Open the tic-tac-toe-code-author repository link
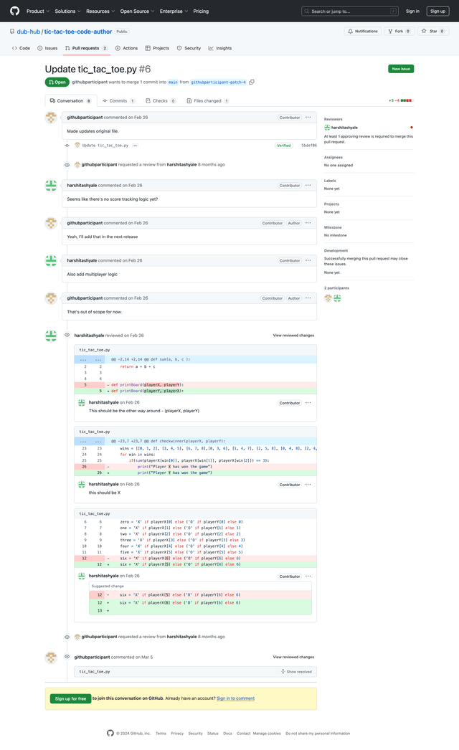This screenshot has height=750, width=459. coord(78,32)
